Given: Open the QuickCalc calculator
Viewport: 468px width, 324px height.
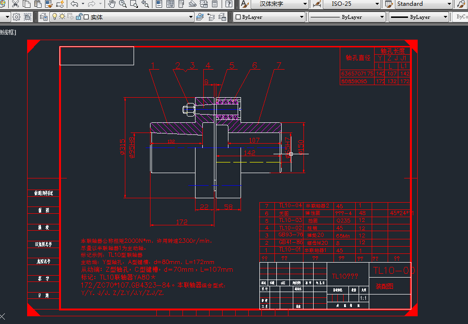Looking at the screenshot, I should (x=214, y=4).
